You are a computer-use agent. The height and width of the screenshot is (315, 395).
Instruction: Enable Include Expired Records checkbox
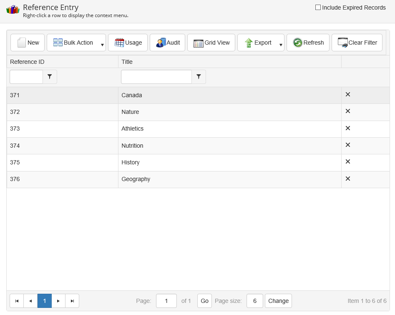pos(318,8)
